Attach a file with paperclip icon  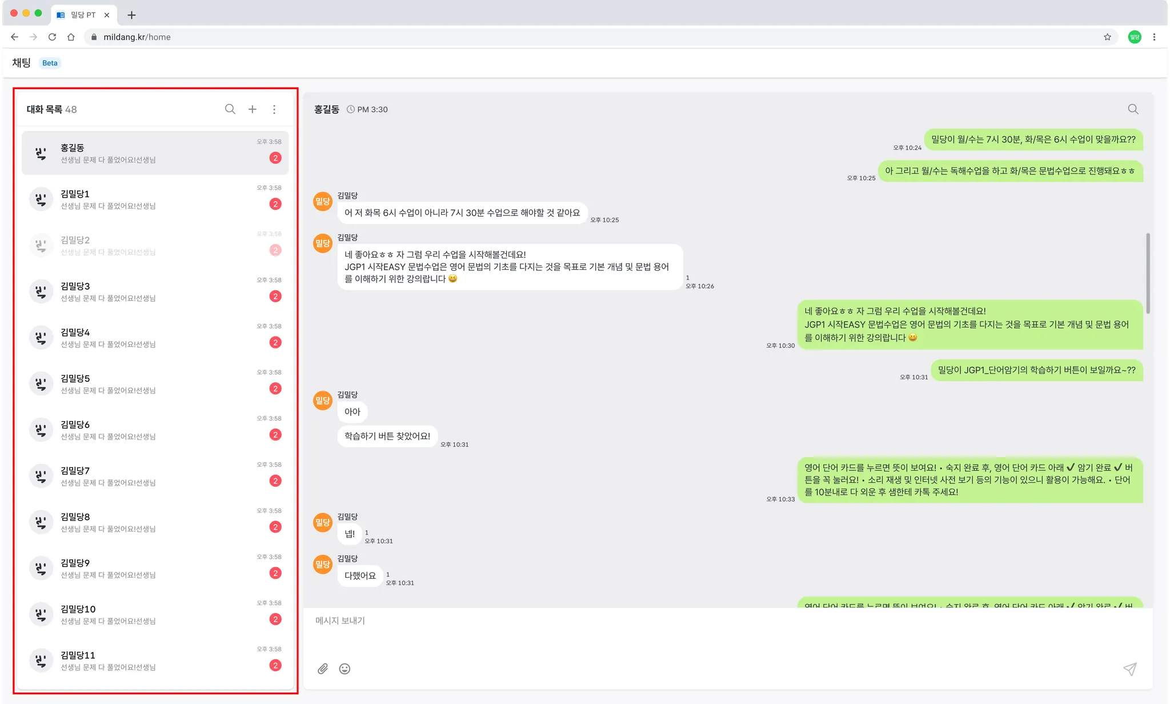pyautogui.click(x=323, y=669)
